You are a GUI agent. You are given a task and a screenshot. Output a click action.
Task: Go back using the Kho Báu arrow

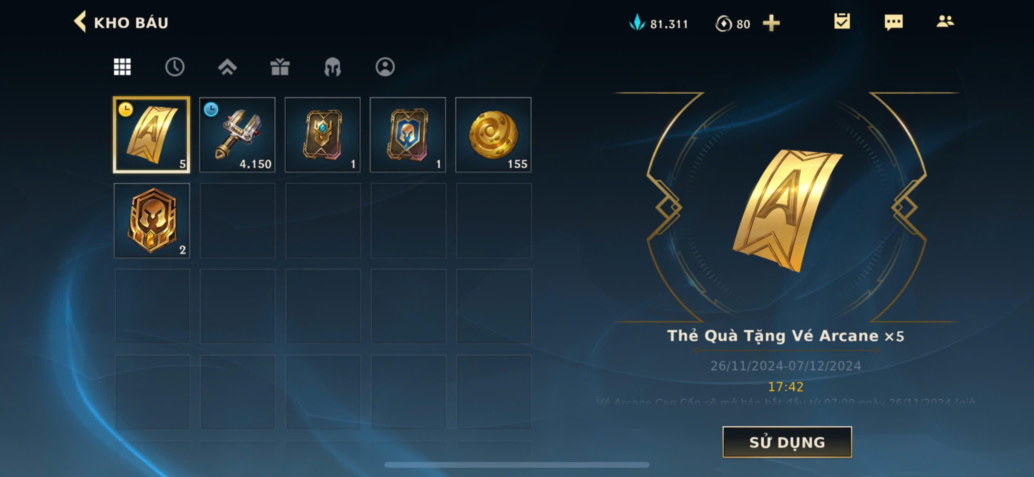point(80,22)
